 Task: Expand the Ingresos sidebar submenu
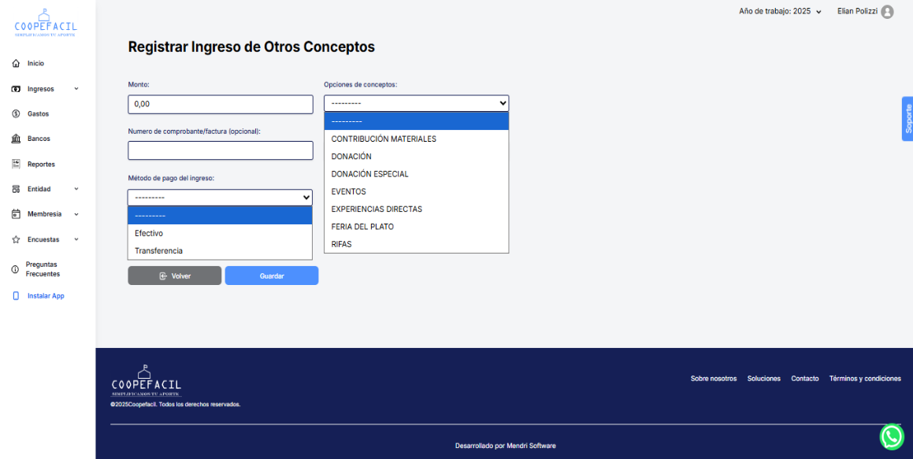[x=76, y=89]
